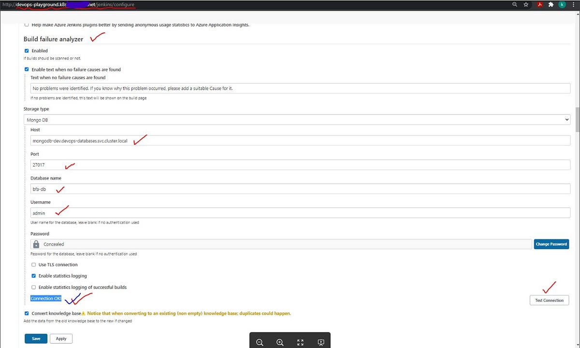Click the Change Password button
Screen dimensions: 580x348
point(551,244)
